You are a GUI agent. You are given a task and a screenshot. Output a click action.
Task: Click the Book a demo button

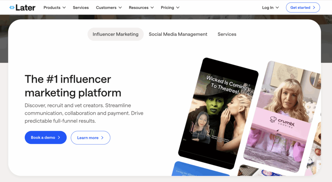tap(45, 137)
